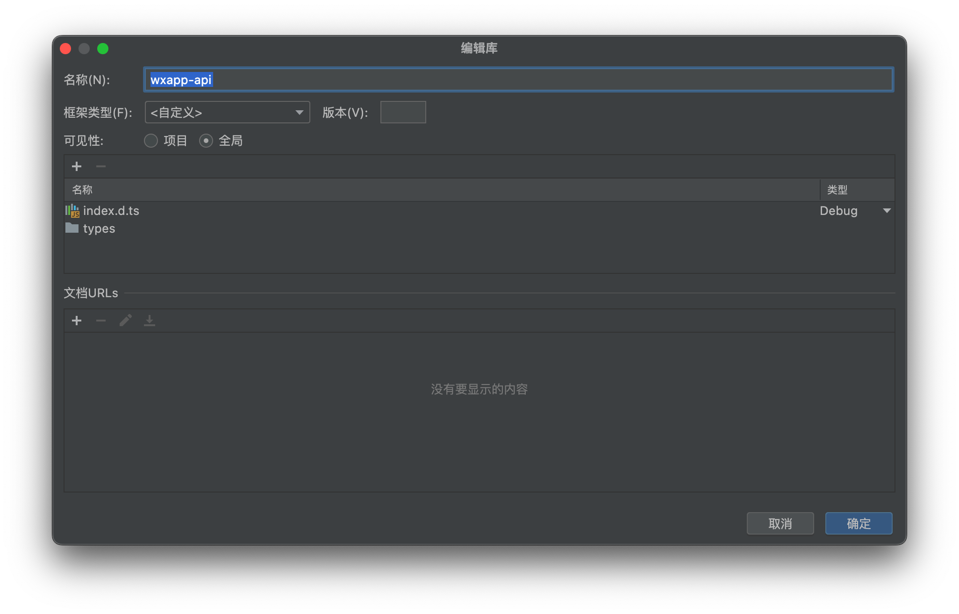Click the index.d.ts file icon
The width and height of the screenshot is (959, 614).
click(72, 211)
